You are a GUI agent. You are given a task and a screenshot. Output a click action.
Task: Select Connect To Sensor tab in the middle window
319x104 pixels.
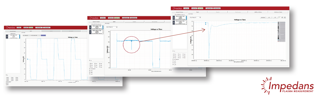click(96, 22)
